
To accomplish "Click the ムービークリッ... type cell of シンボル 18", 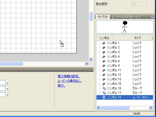I will coord(141,97).
